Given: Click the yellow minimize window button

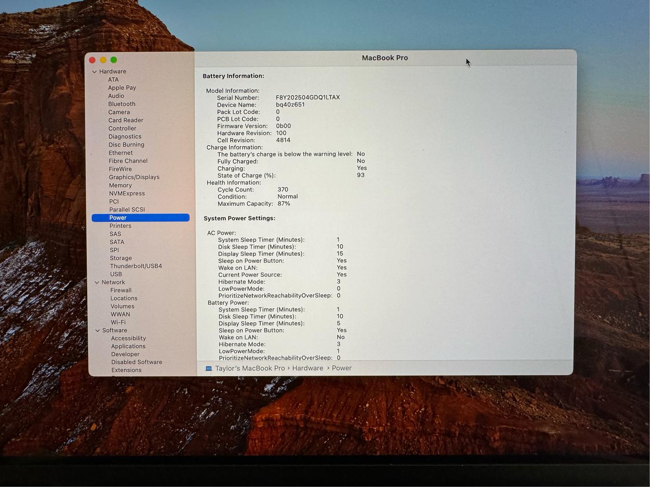Looking at the screenshot, I should pos(103,60).
